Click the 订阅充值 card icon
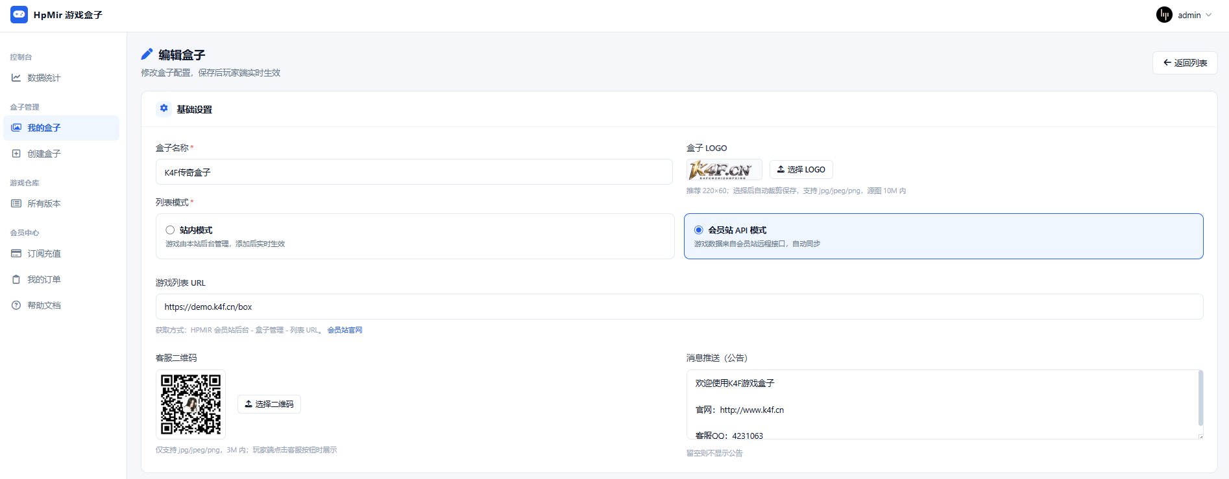Viewport: 1229px width, 479px height. [x=16, y=253]
